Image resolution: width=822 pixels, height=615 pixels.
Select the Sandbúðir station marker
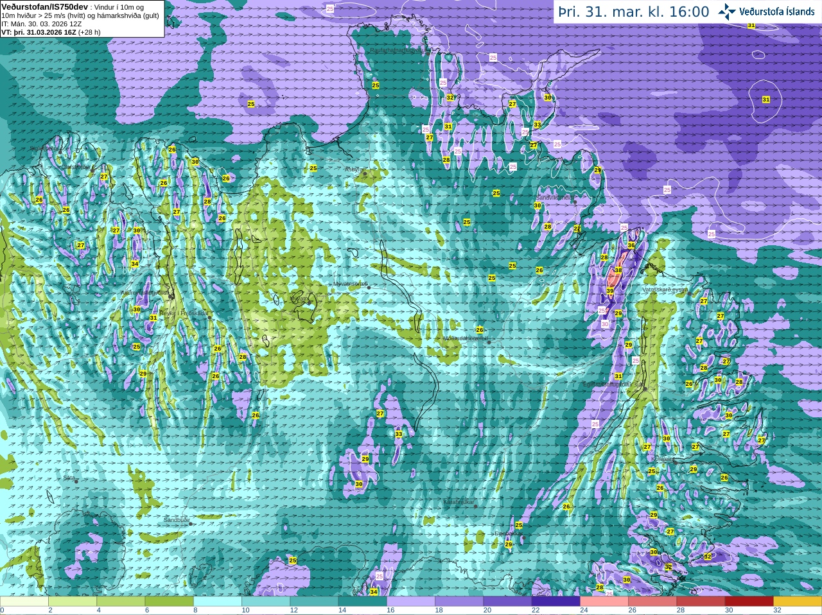point(191,524)
